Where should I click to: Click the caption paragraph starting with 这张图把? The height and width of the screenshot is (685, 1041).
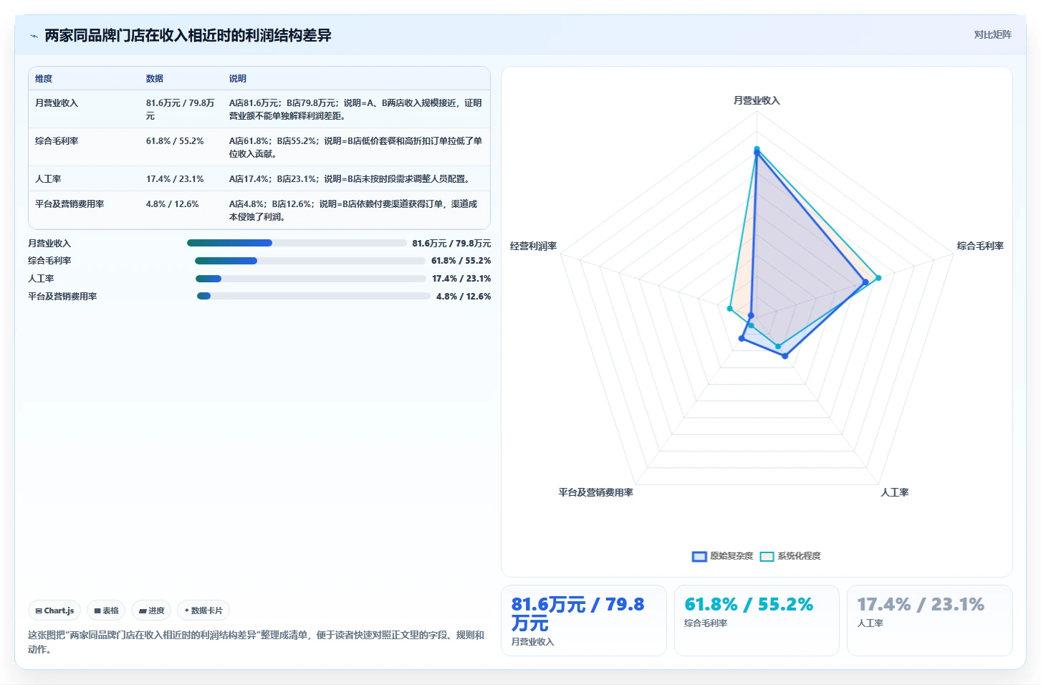(256, 642)
